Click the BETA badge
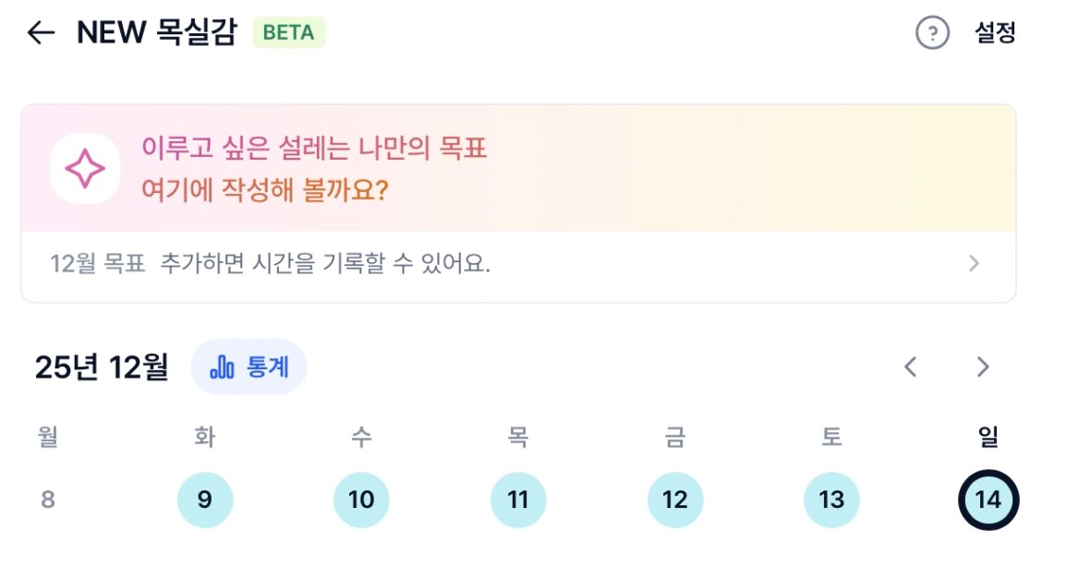Viewport: 1067px width, 579px height. point(288,33)
